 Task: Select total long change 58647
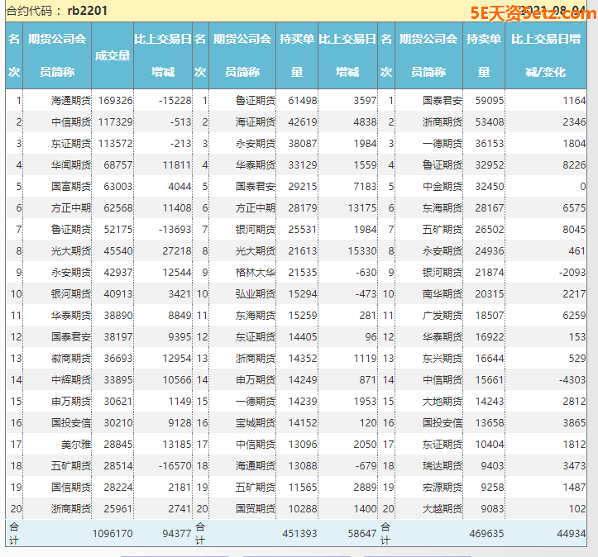362,533
